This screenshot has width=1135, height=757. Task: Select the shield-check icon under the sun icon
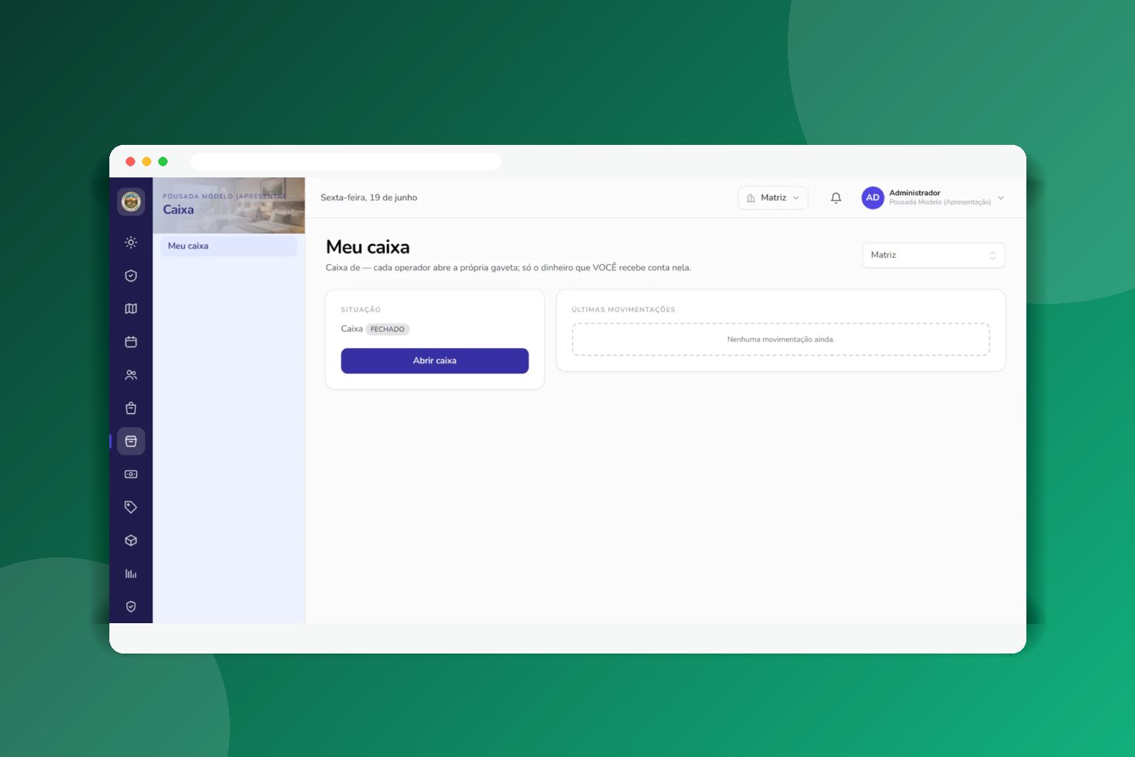[131, 276]
